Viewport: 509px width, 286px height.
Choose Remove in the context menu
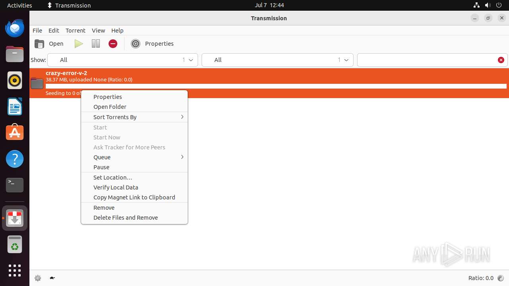click(134, 208)
